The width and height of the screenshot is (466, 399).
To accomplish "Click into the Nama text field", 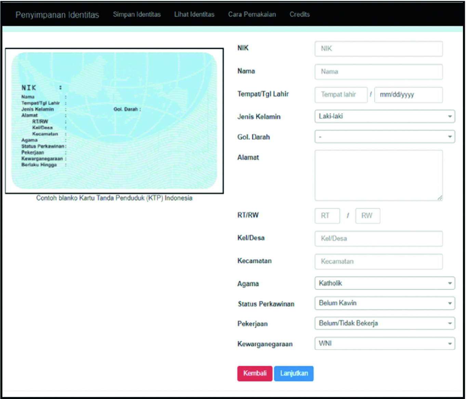I will 378,72.
